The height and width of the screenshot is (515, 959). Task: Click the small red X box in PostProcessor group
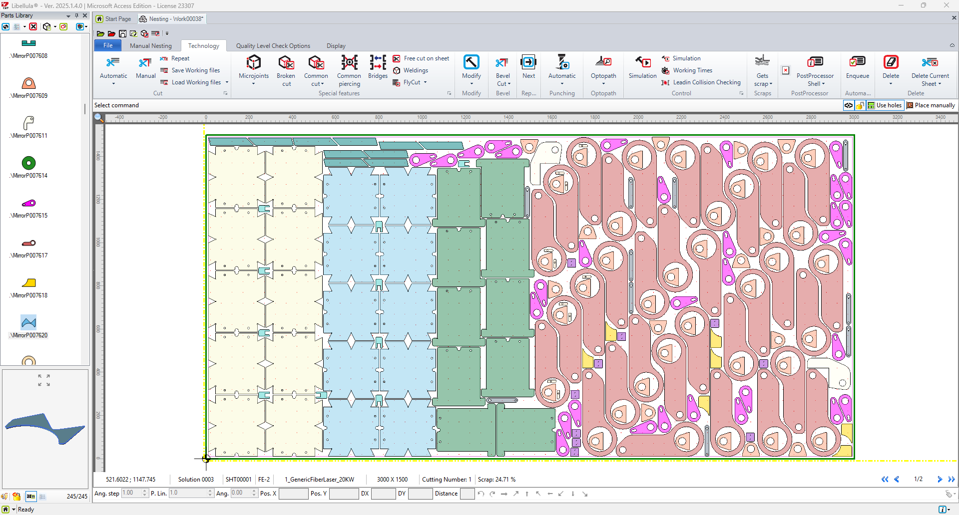(786, 70)
